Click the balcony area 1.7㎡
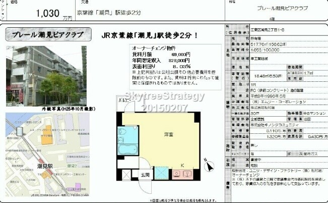328x203 pixels. pyautogui.click(x=308, y=73)
